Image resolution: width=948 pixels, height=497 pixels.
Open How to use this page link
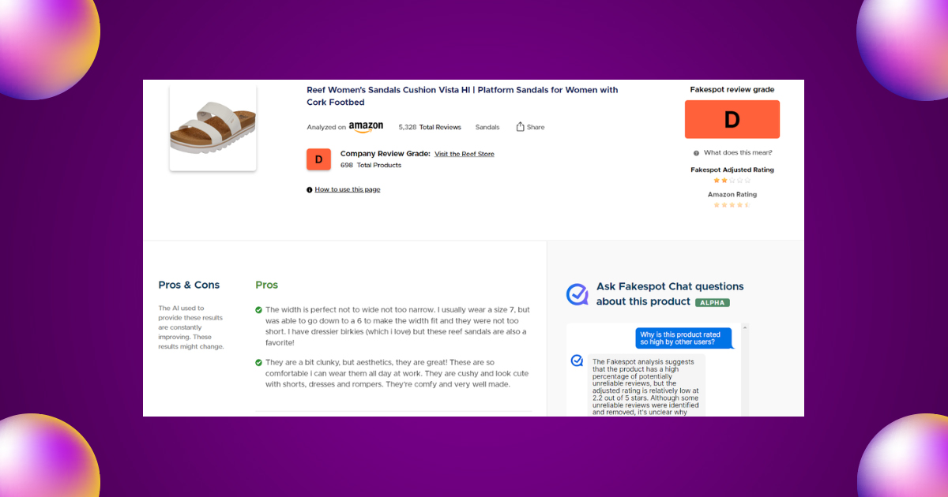pos(348,190)
